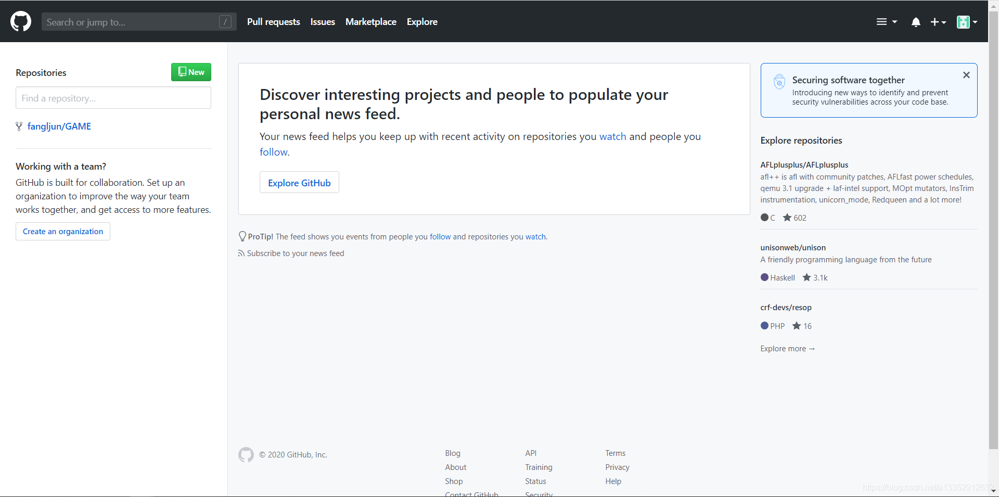Follow the 'watch' link in news feed text
Image resolution: width=999 pixels, height=497 pixels.
[x=612, y=136]
